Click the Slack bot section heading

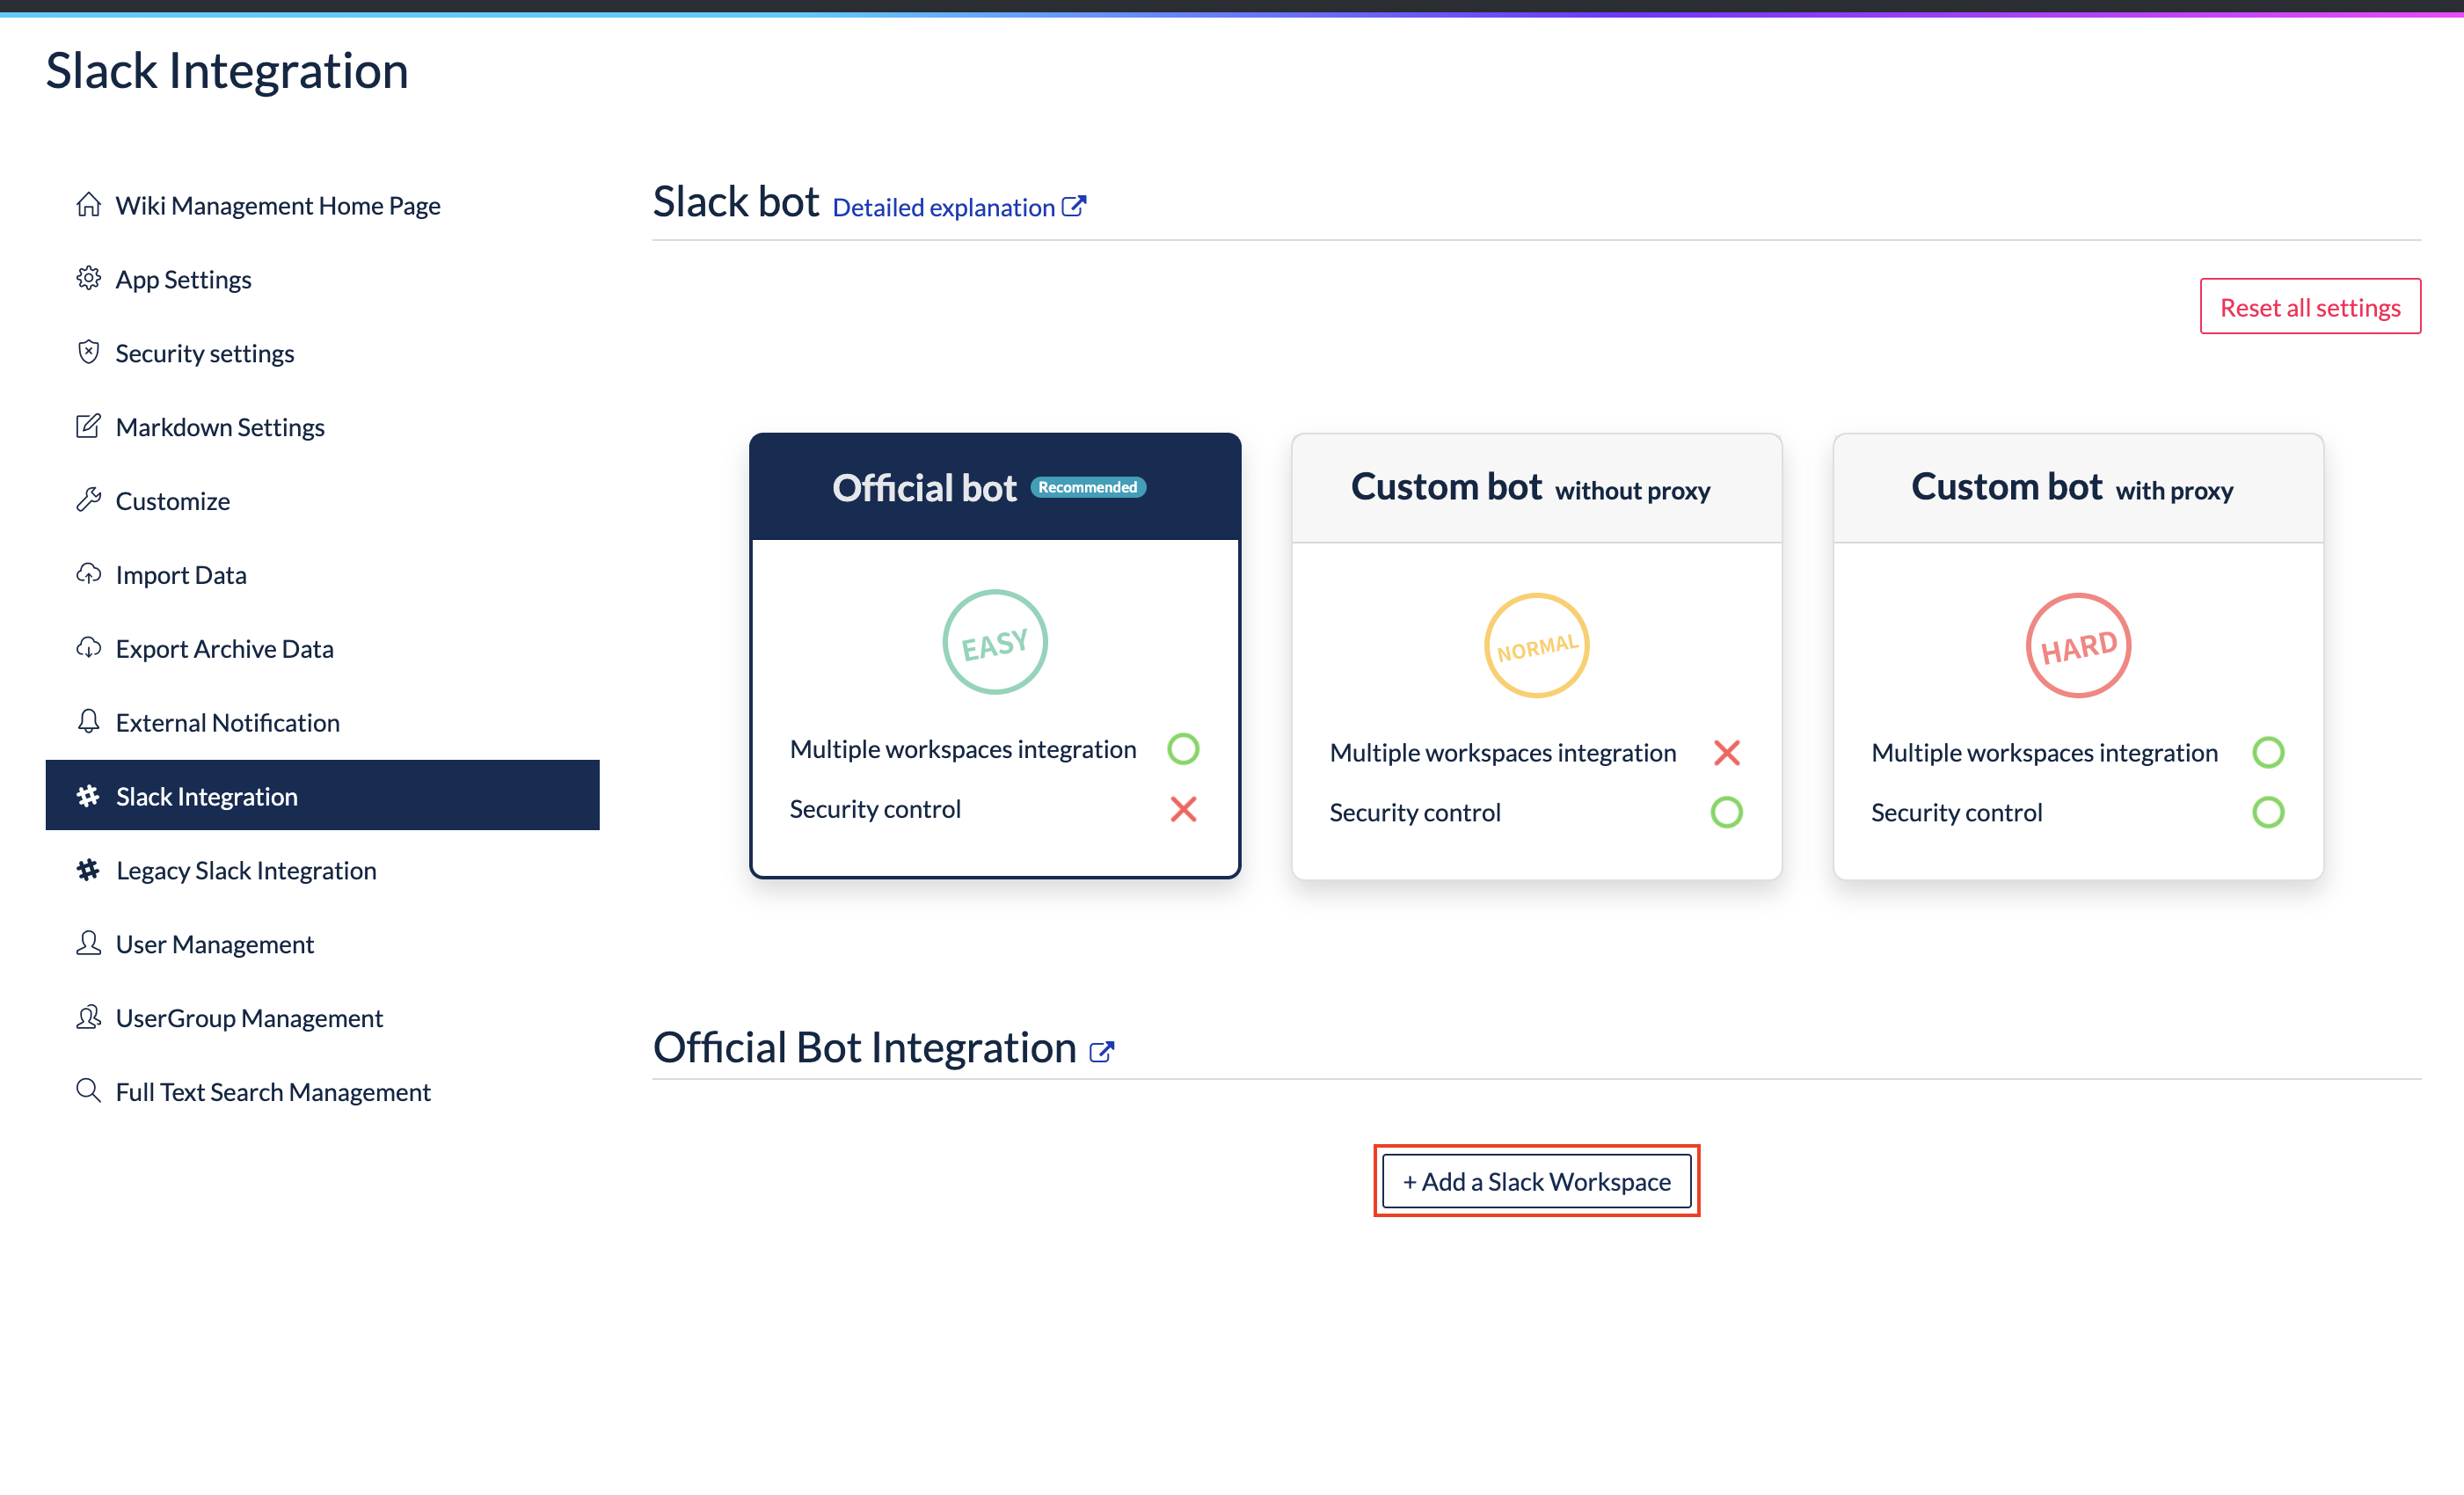coord(736,201)
